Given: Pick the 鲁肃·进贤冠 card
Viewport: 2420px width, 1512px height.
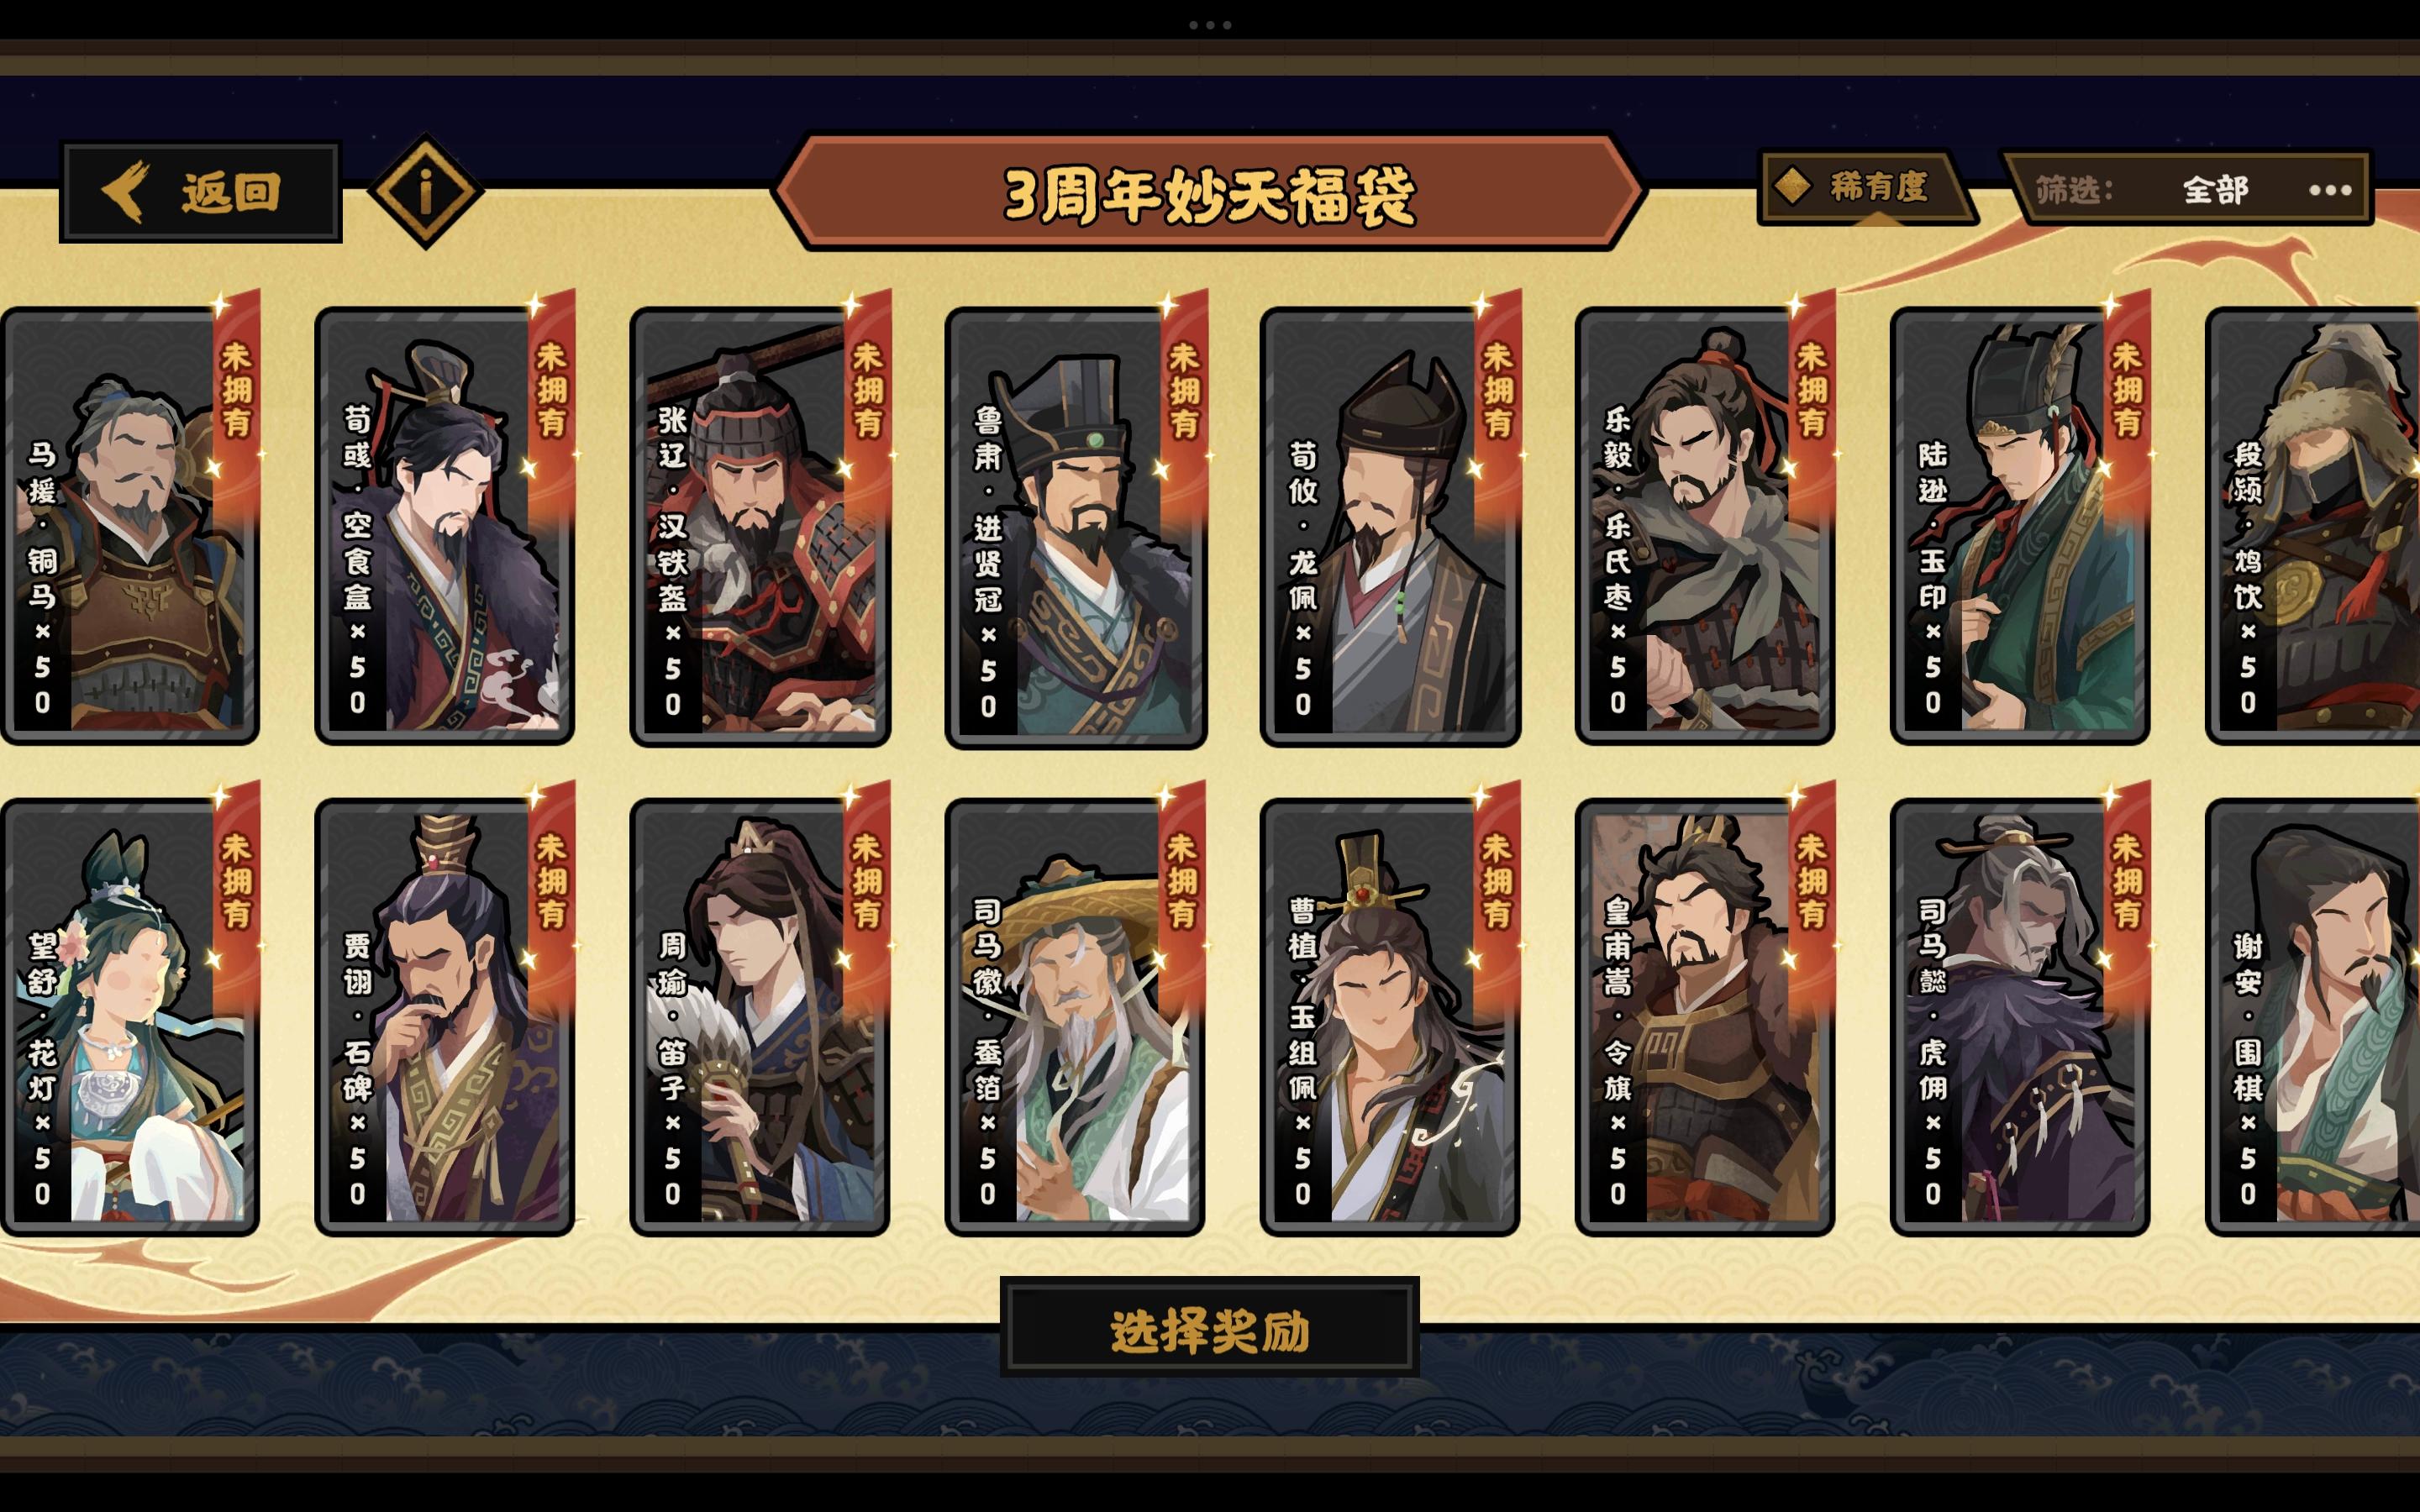Looking at the screenshot, I should [1076, 525].
